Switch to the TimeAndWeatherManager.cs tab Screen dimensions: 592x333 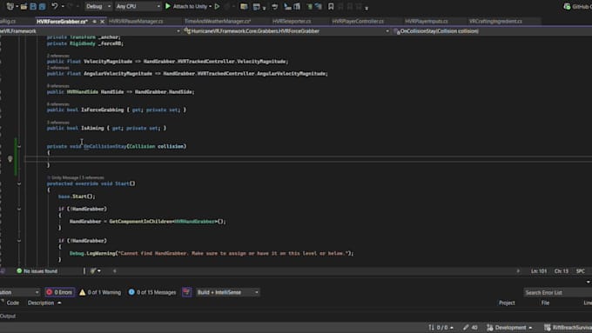point(218,22)
